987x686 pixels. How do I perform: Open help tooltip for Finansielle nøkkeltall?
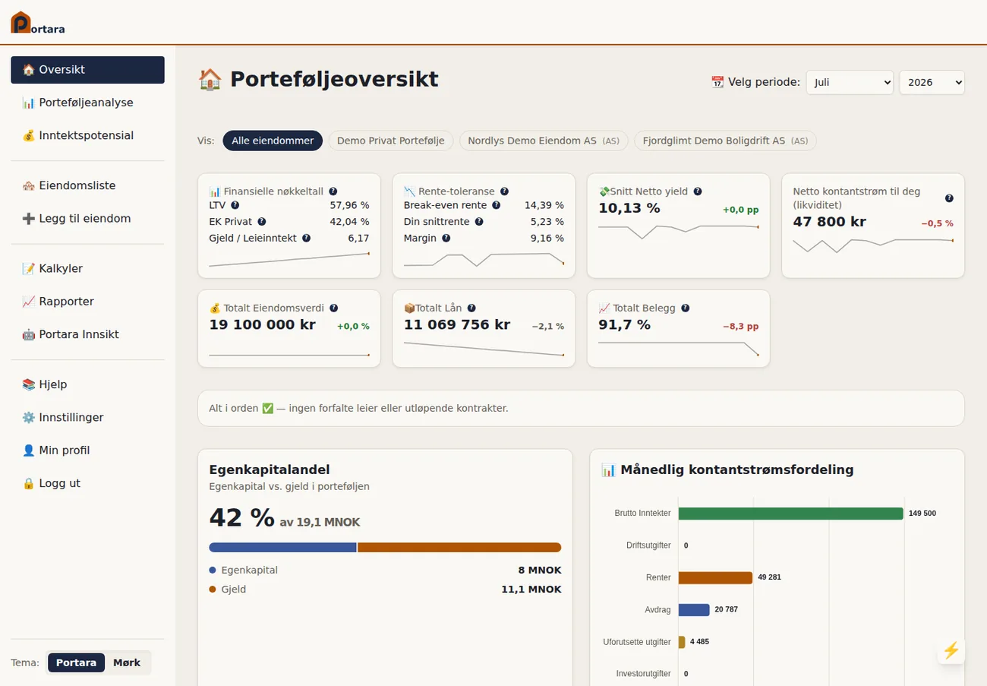point(333,191)
